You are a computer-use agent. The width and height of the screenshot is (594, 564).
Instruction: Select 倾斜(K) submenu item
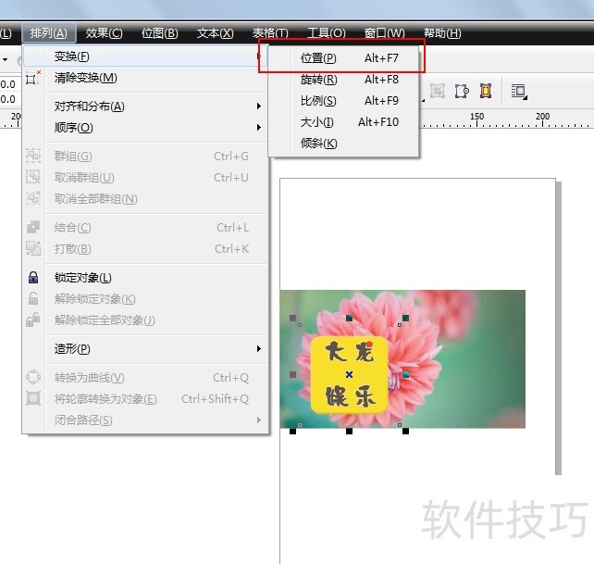(343, 143)
